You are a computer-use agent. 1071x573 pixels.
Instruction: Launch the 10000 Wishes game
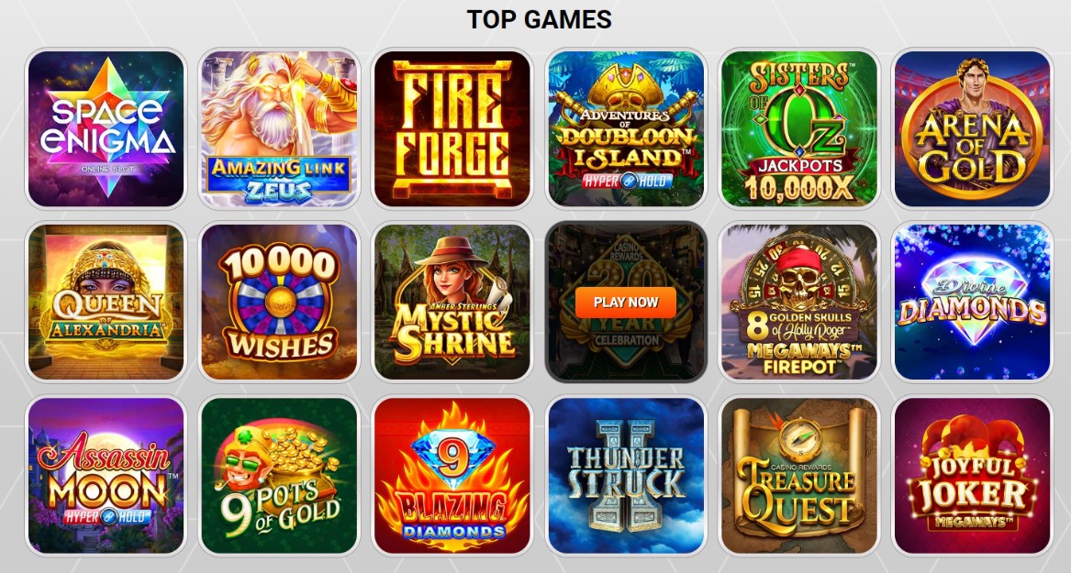[279, 302]
